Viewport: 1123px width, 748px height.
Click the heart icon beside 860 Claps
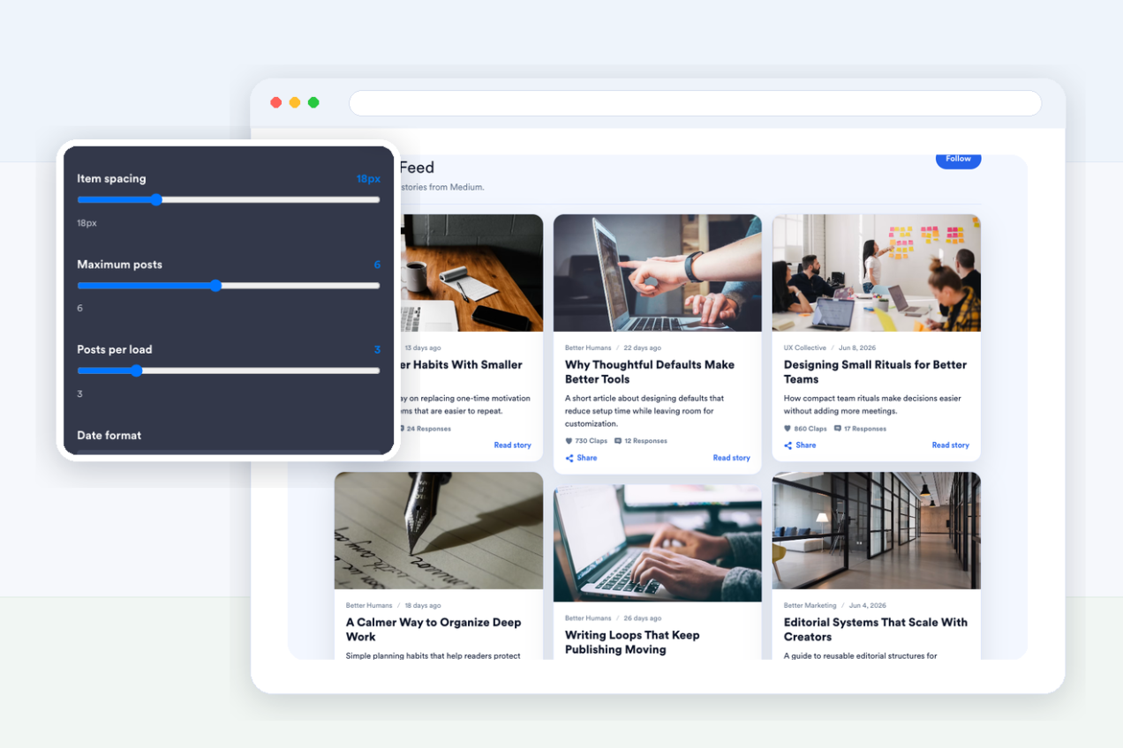tap(788, 429)
